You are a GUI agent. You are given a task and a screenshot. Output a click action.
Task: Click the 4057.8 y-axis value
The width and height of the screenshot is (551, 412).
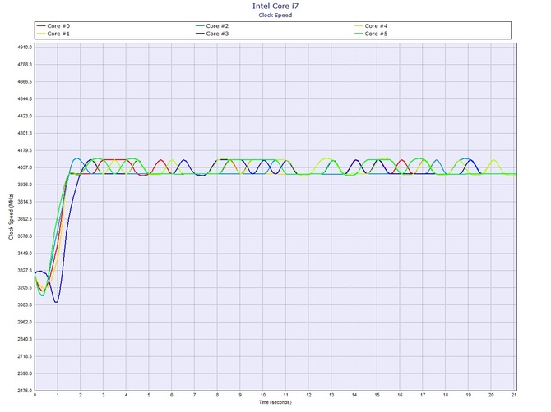pyautogui.click(x=25, y=167)
